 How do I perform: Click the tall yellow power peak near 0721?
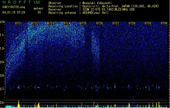19,104
